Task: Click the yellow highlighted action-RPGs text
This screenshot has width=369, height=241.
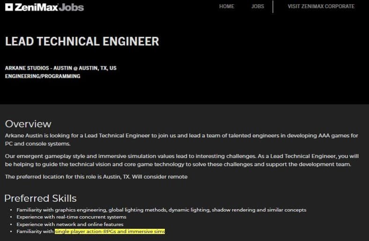Action: (x=110, y=232)
